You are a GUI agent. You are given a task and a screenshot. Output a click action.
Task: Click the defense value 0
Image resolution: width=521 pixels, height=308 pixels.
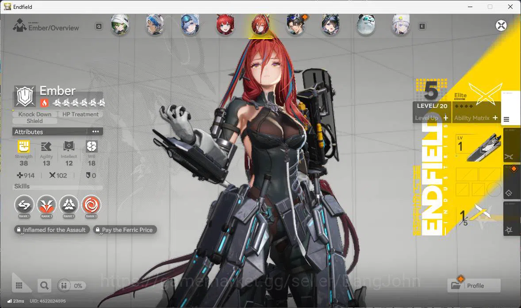pyautogui.click(x=91, y=175)
